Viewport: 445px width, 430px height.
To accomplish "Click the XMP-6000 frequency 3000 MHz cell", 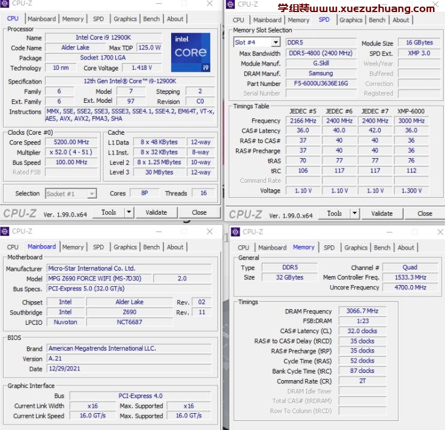I will (411, 121).
